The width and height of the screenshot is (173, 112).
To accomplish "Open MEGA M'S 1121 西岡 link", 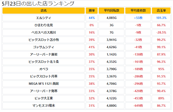I will pyautogui.click(x=44, y=83).
